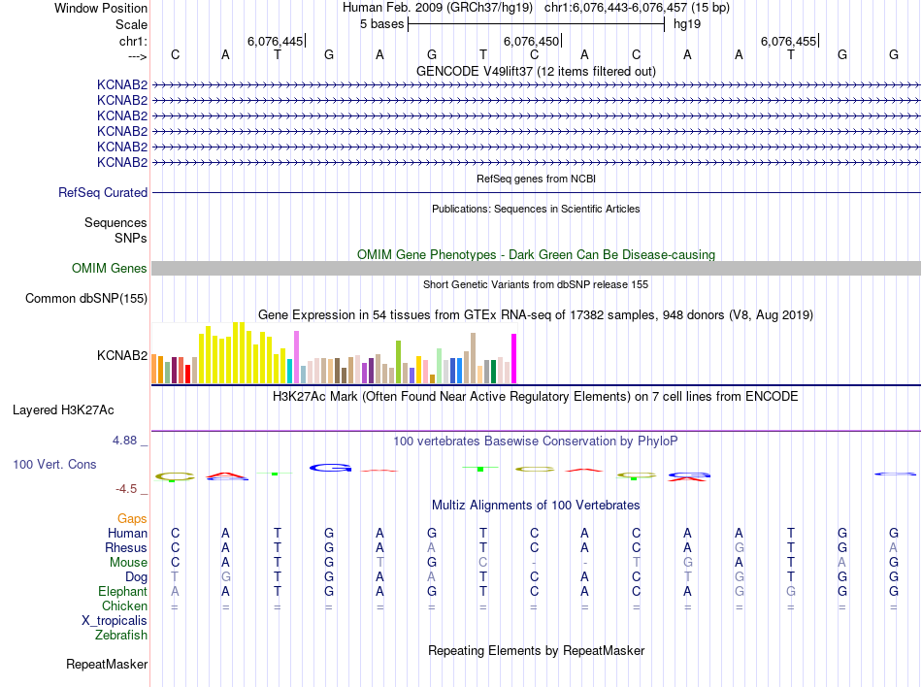Click the GTEx Gene Expression in 54 tissues title
Image resolution: width=922 pixels, height=687 pixels.
coord(536,315)
